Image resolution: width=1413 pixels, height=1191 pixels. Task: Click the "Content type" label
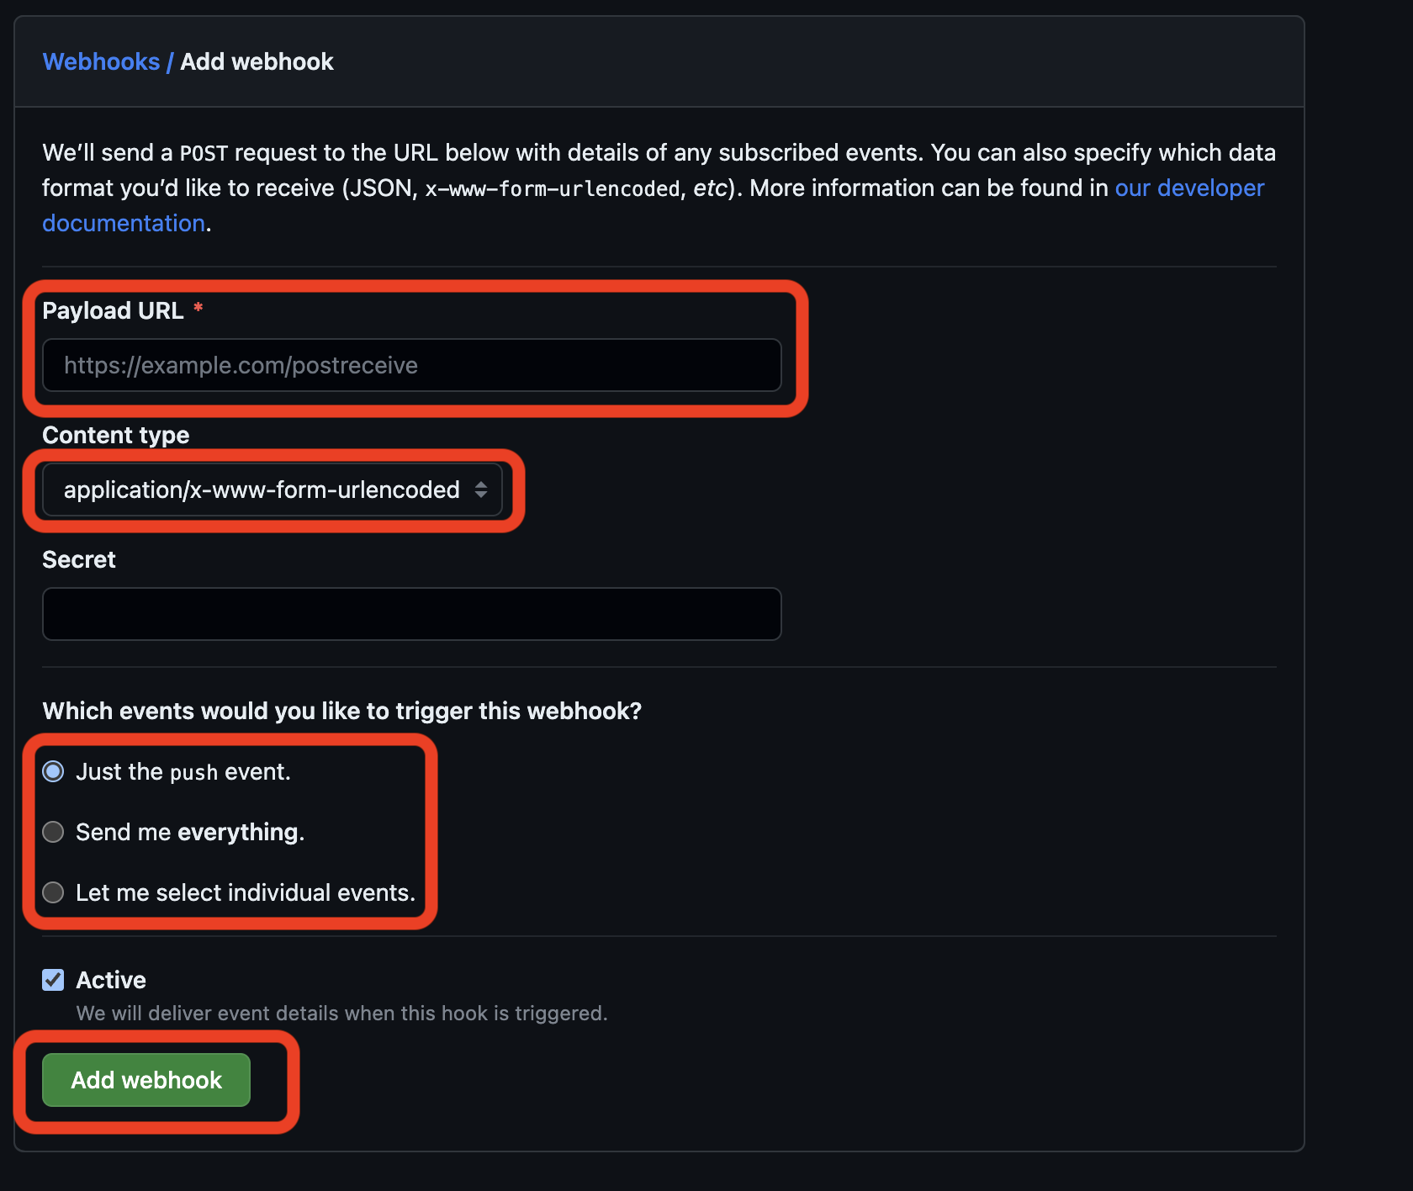[x=115, y=435]
